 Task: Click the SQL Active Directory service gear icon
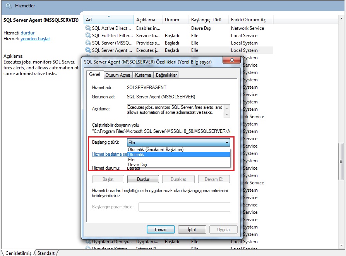pos(88,28)
